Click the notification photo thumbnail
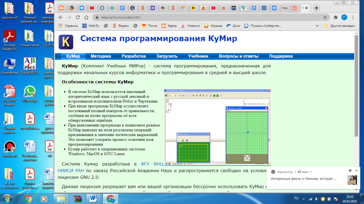364x204 pixels. 352,180
